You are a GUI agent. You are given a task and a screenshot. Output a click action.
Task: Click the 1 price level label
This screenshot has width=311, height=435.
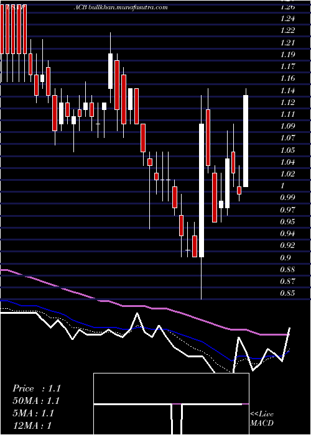[282, 186]
